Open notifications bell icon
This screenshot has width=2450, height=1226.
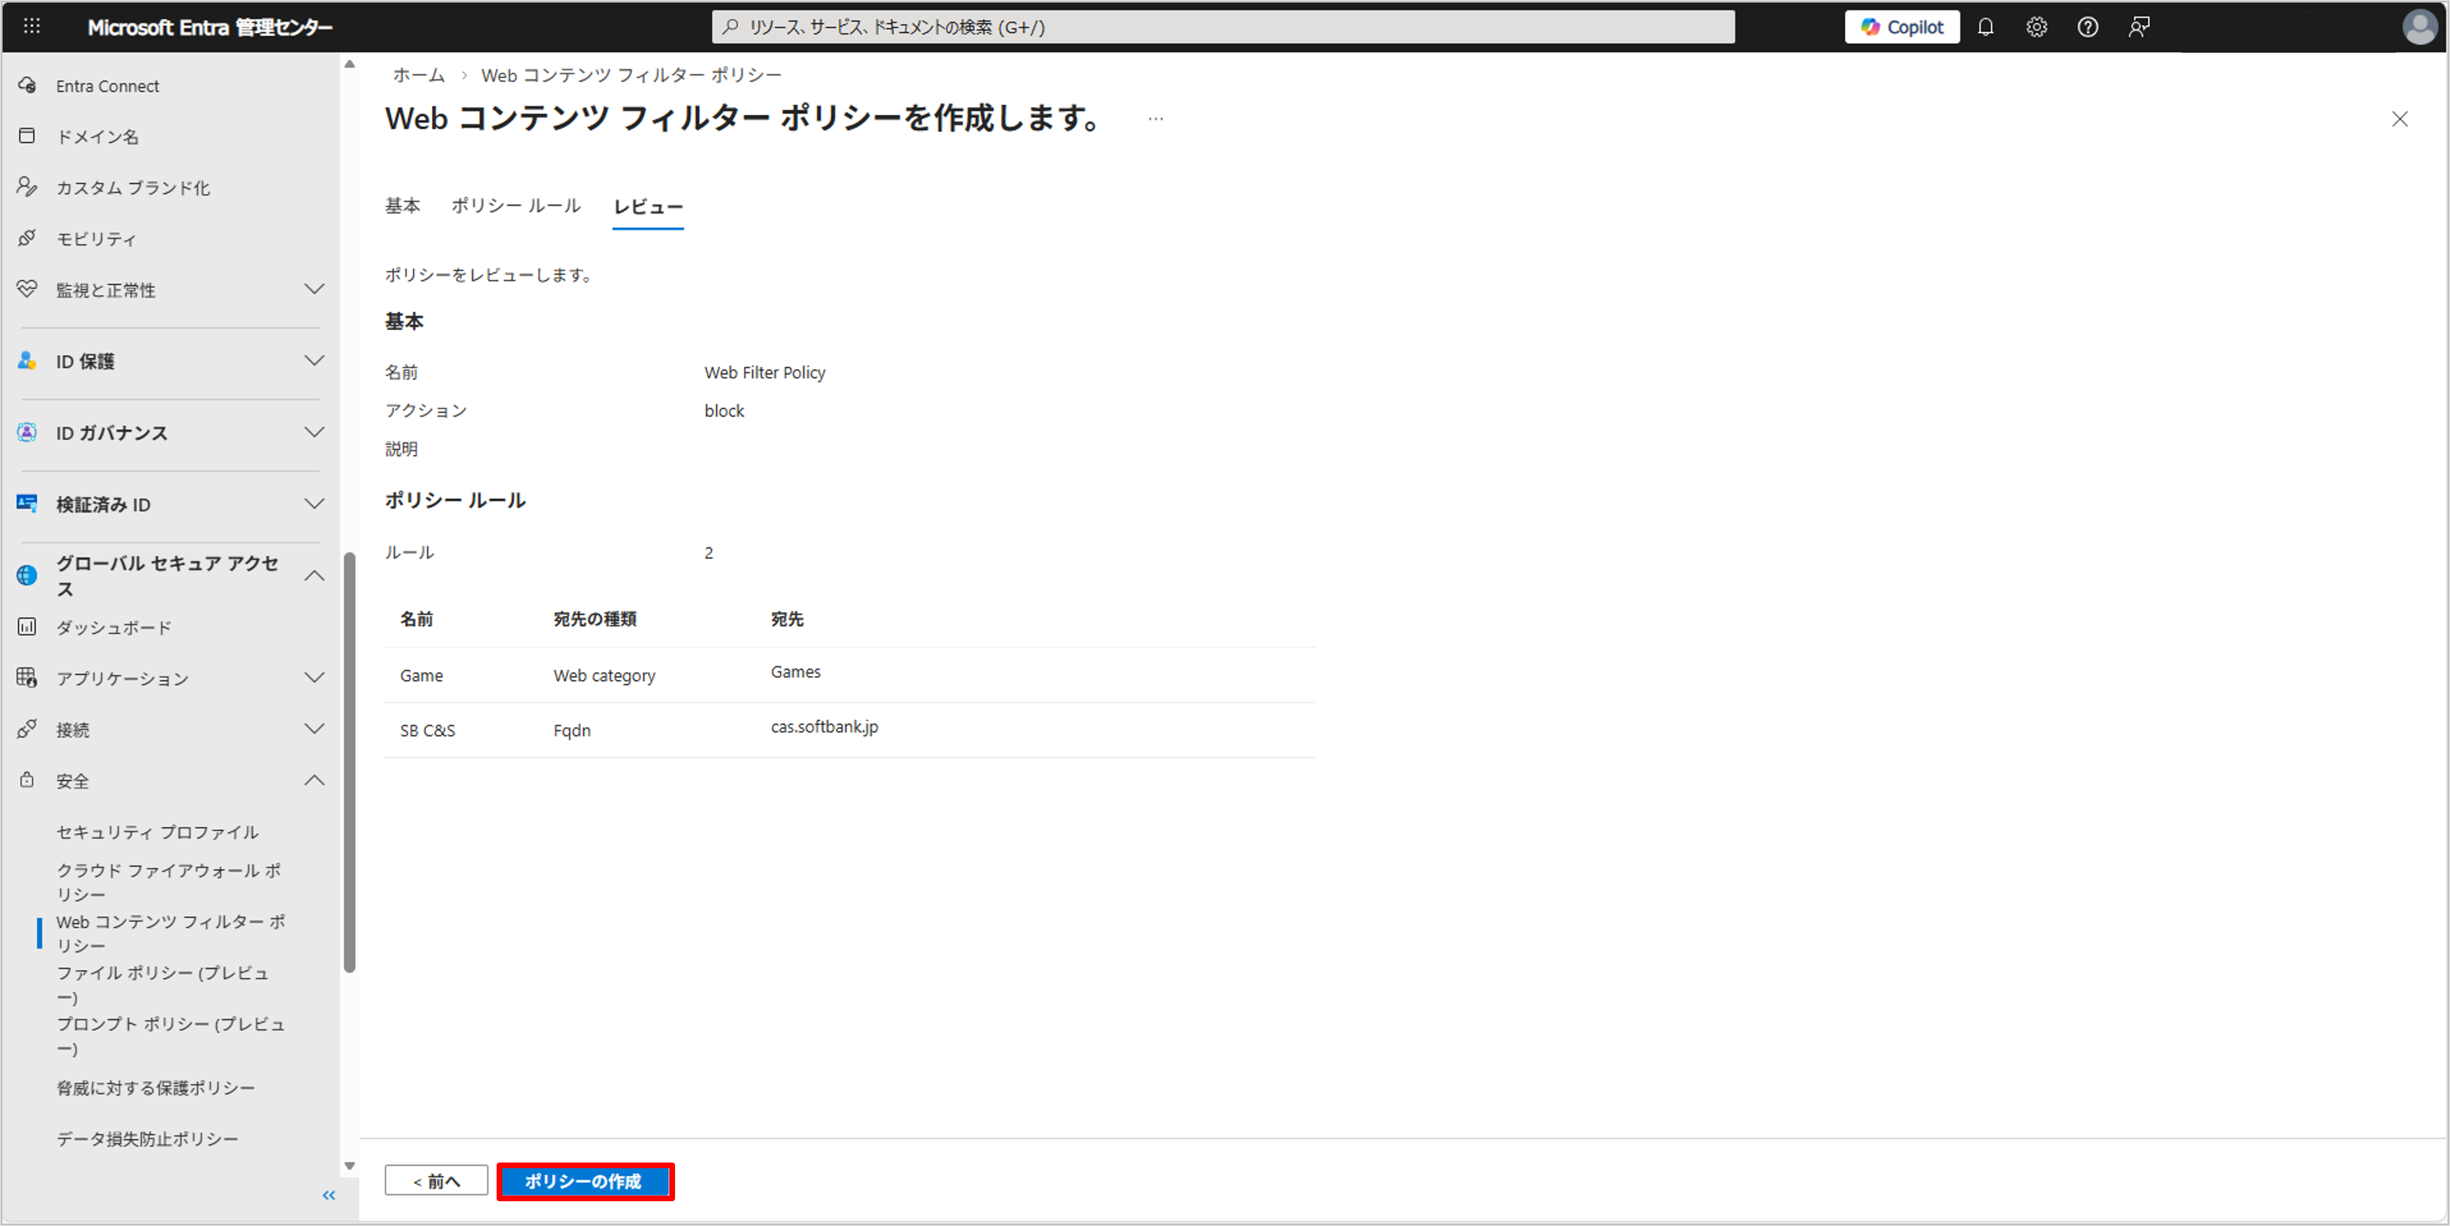[1985, 27]
